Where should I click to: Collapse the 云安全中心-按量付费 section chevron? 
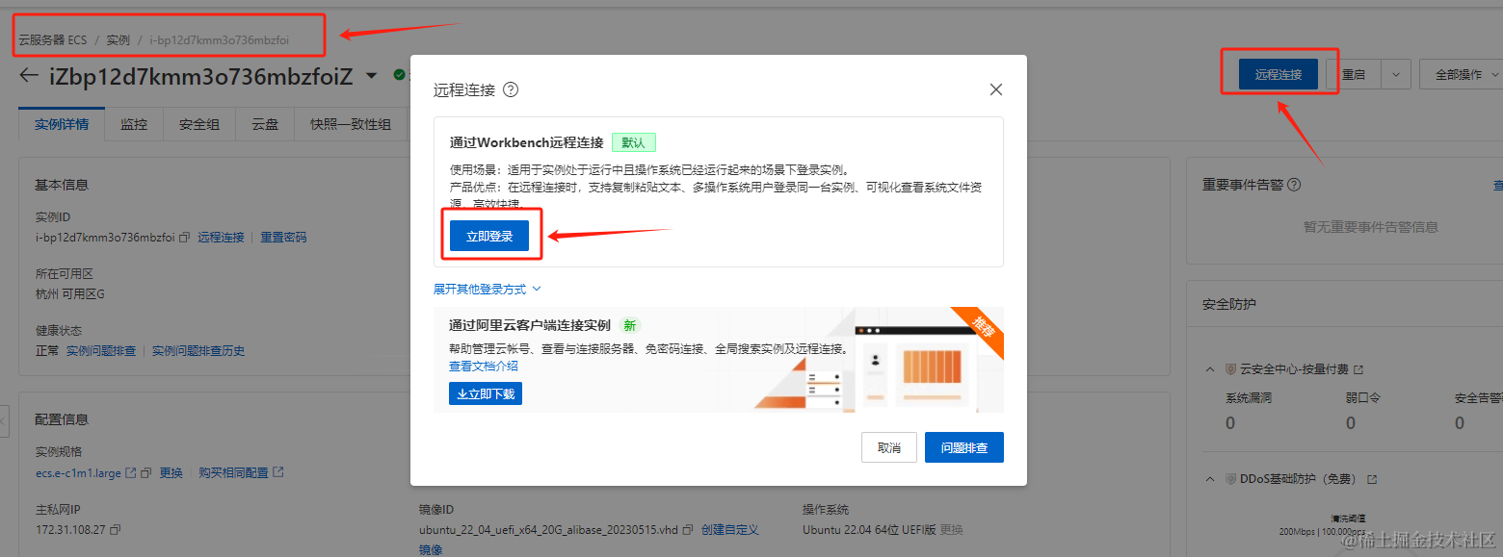[1210, 369]
